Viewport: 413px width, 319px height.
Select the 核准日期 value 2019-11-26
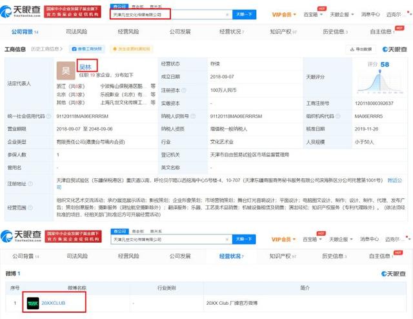pyautogui.click(x=367, y=129)
